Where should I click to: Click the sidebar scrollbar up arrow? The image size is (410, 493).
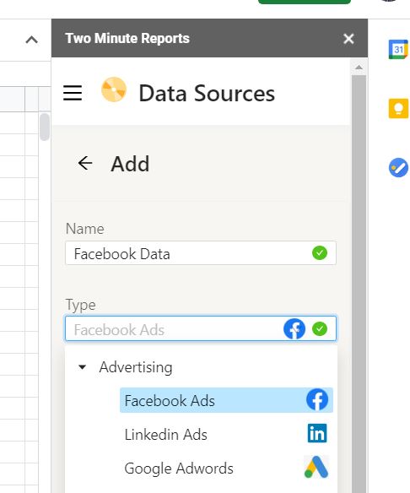[359, 68]
